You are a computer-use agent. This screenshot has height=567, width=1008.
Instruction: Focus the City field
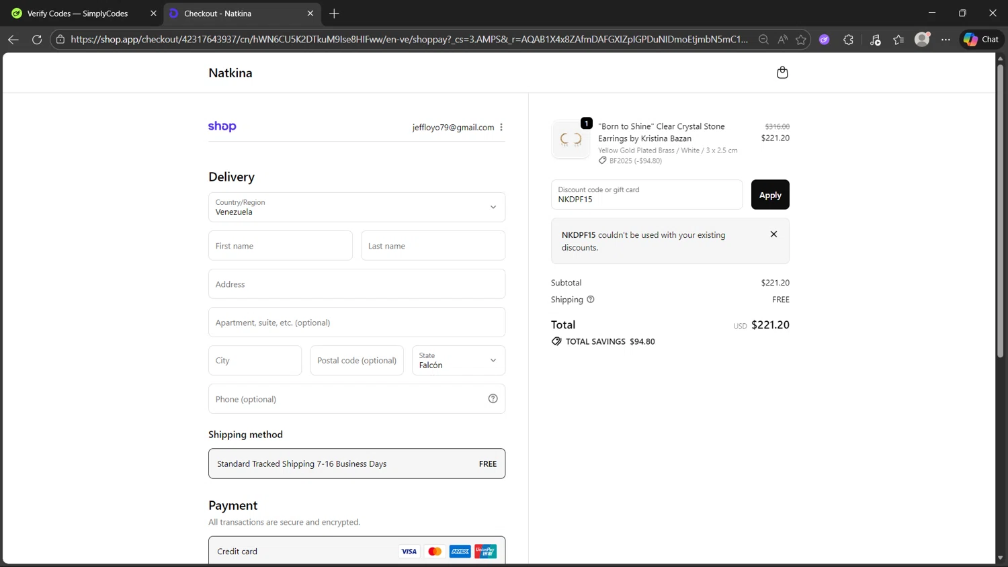pyautogui.click(x=255, y=360)
